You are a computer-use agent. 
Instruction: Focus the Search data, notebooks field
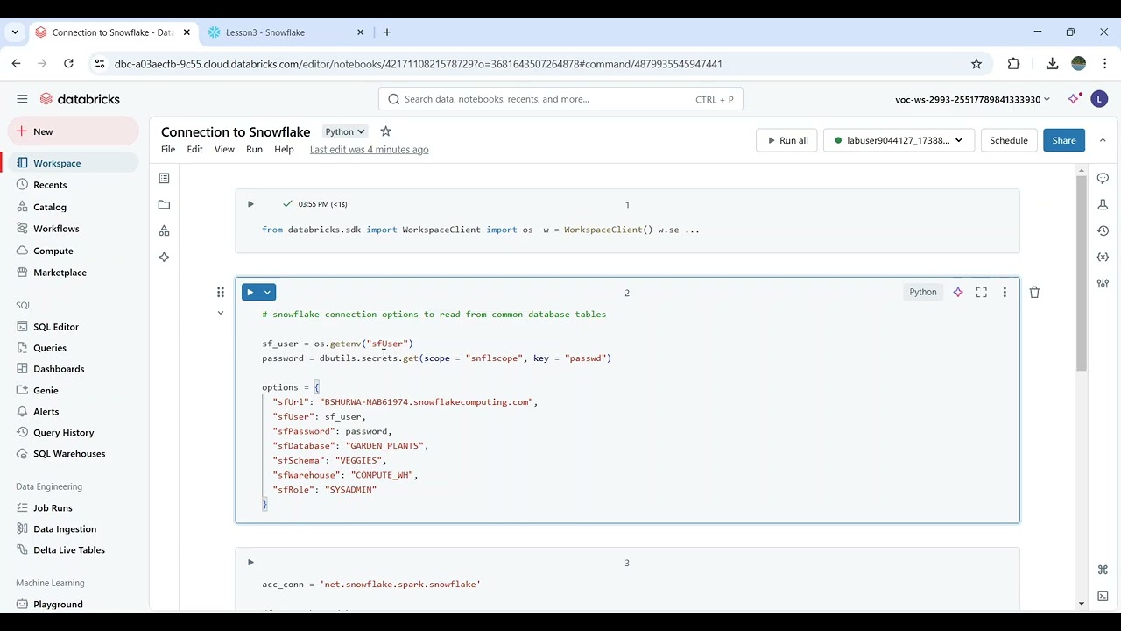point(560,99)
